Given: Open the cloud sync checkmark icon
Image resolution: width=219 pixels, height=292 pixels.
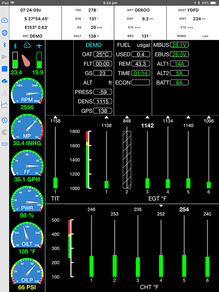Looking at the screenshot, I should [5, 80].
